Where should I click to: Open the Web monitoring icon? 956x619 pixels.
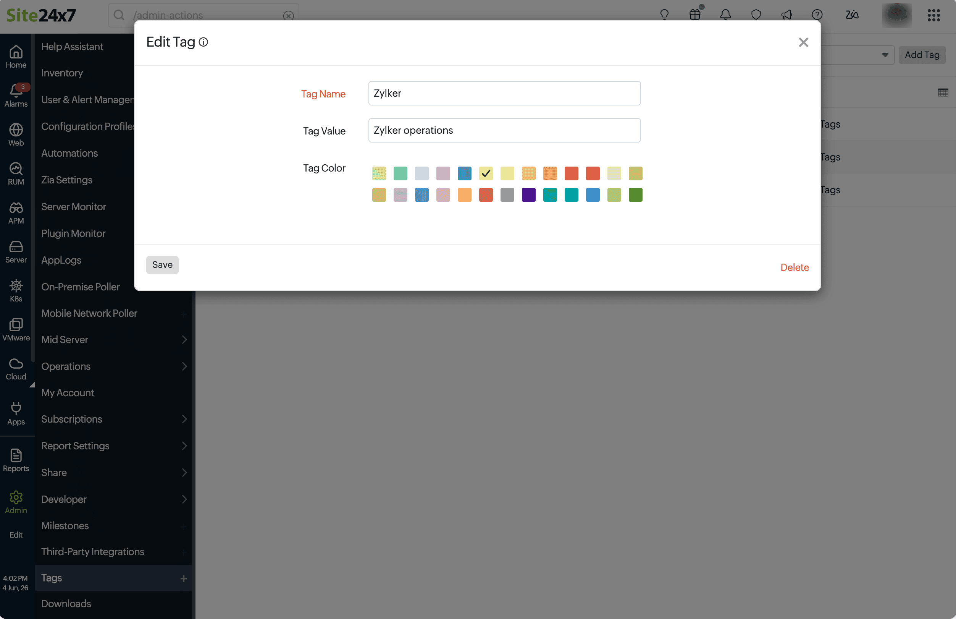[16, 134]
